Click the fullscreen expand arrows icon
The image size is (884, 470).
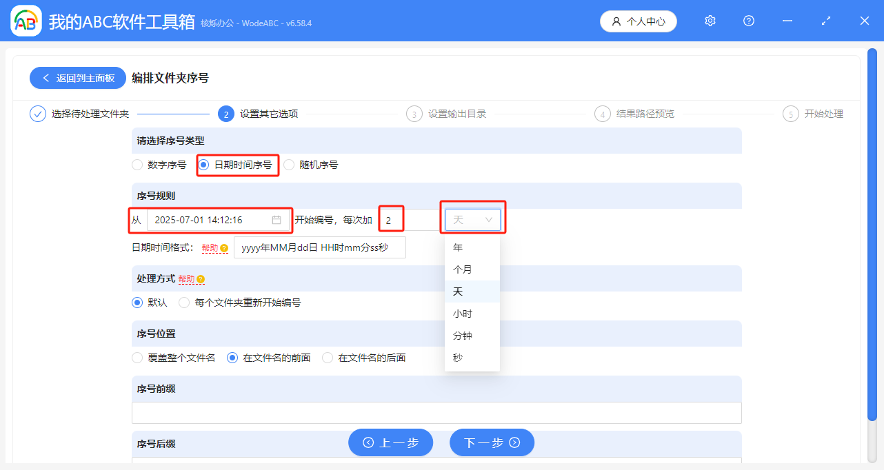coord(826,21)
